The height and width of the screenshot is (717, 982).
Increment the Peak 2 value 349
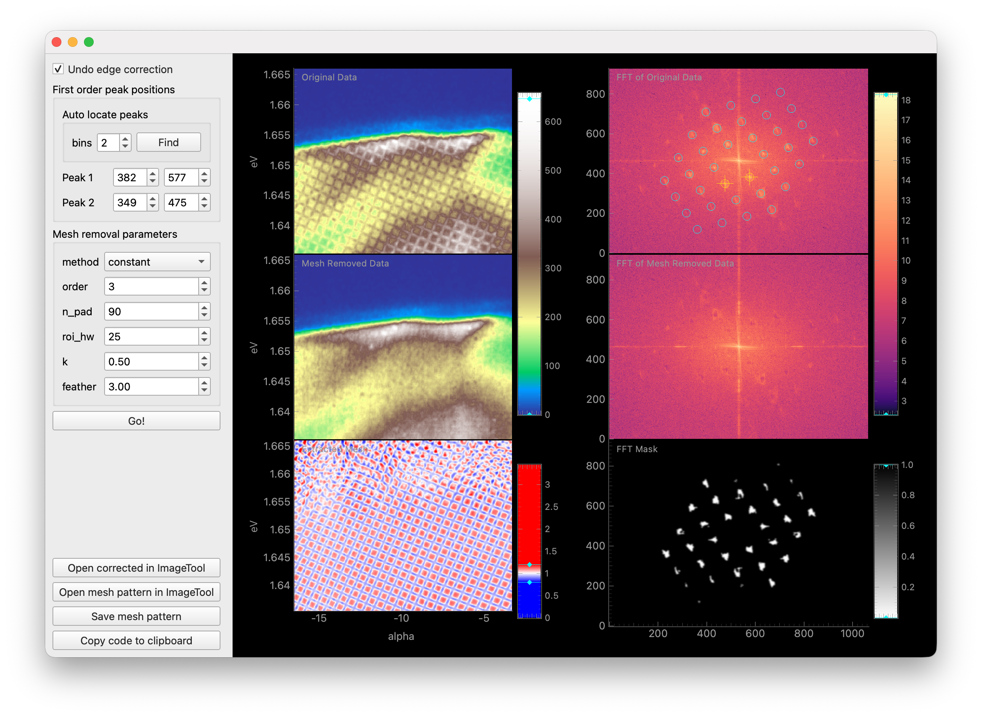(153, 199)
